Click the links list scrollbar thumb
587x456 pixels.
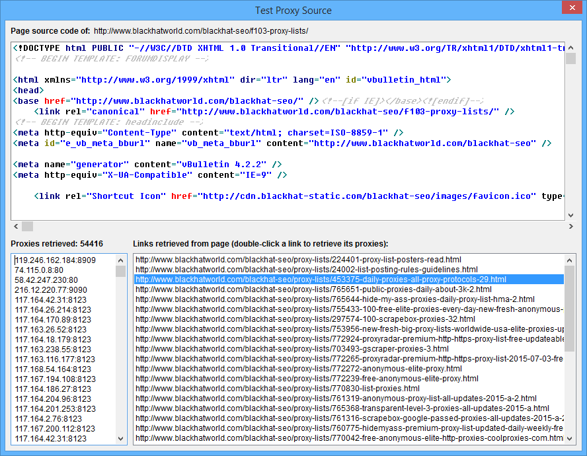[569, 309]
